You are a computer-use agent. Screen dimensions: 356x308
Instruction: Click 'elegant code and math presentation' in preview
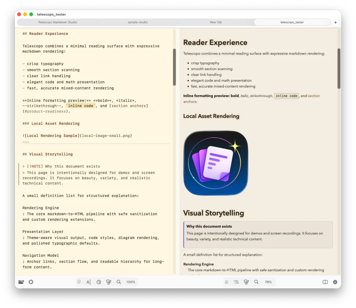(x=221, y=81)
